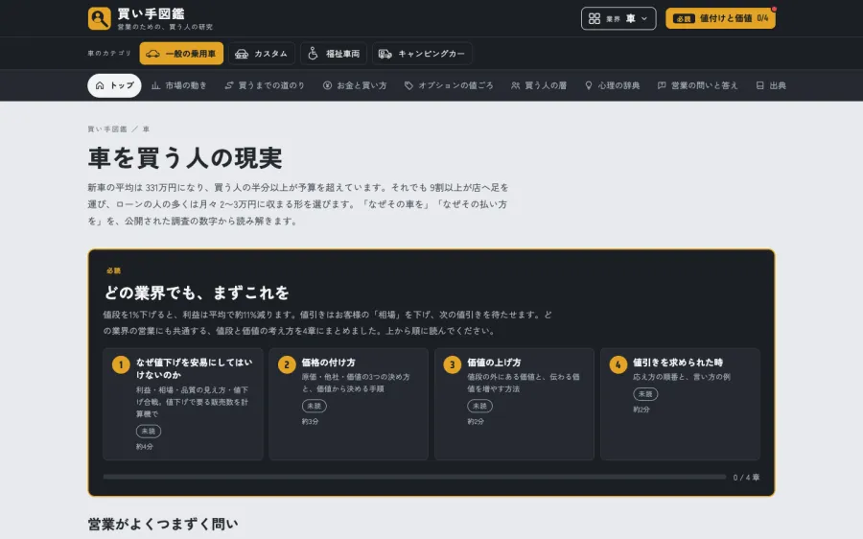Click the route icon for 買うまでの道のり
Screen dimensions: 863x539
coord(229,85)
